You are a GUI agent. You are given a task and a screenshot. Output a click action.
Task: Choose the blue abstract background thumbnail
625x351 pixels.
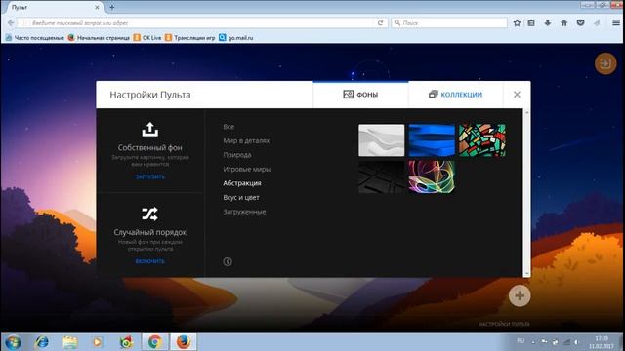[x=432, y=140]
